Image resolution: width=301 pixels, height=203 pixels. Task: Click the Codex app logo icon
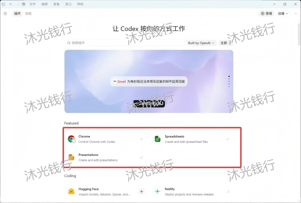click(24, 4)
